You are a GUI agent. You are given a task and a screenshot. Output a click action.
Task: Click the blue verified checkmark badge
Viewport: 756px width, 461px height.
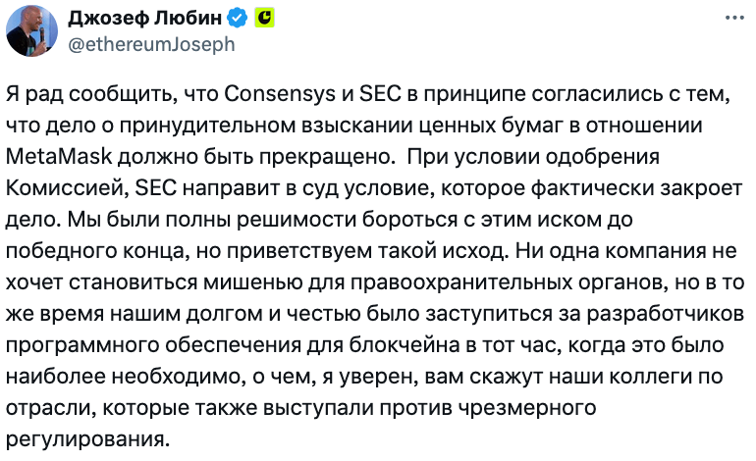(237, 19)
